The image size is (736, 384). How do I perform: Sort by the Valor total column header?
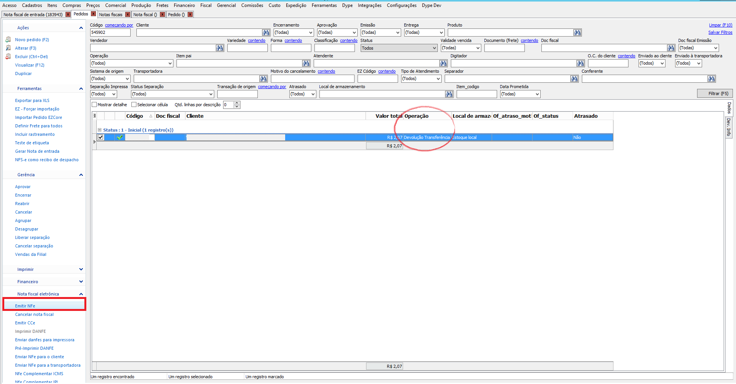coord(389,116)
